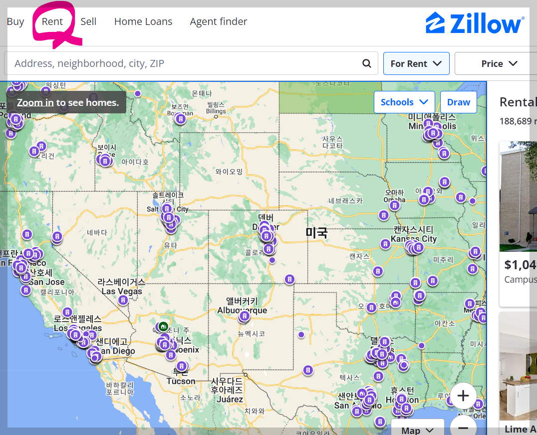Click rental marker at Boise
Image resolution: width=537 pixels, height=435 pixels.
click(105, 161)
